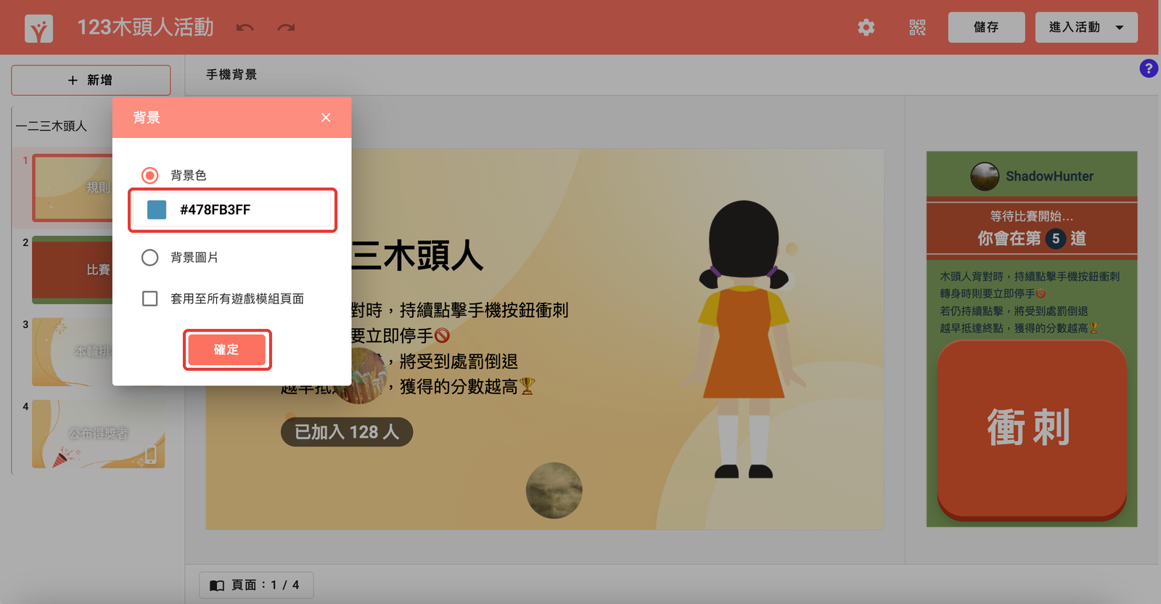Open the help question mark
Image resolution: width=1161 pixels, height=604 pixels.
point(1148,68)
